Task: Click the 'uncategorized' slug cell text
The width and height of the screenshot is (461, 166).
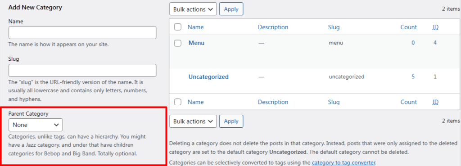Action: pyautogui.click(x=347, y=77)
